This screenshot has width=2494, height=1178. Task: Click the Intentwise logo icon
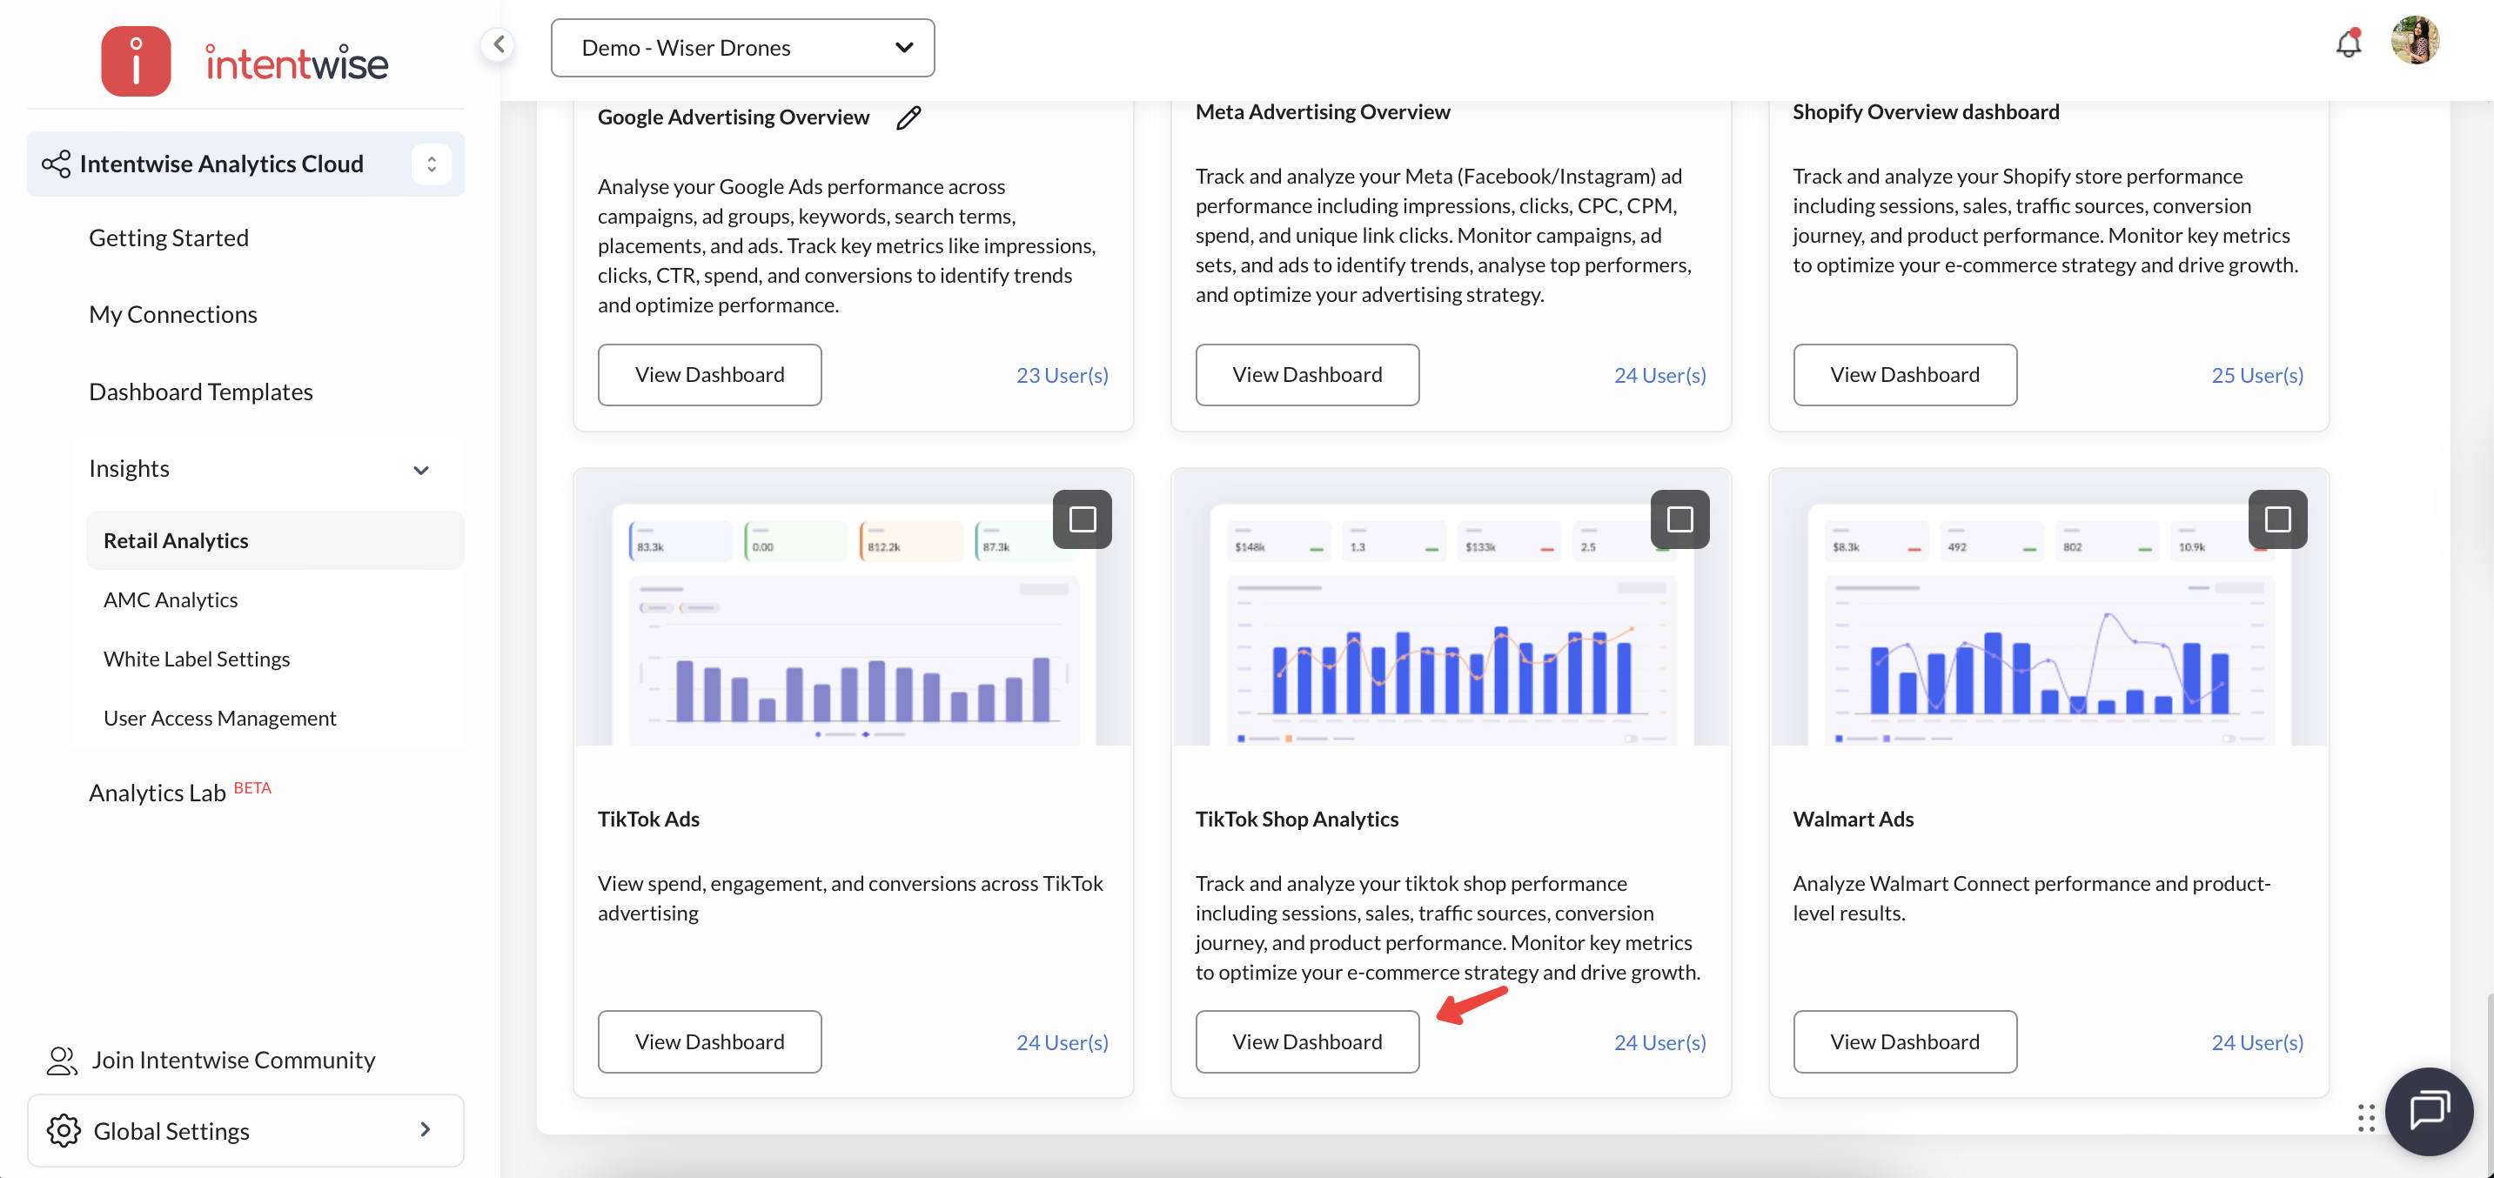pos(136,62)
